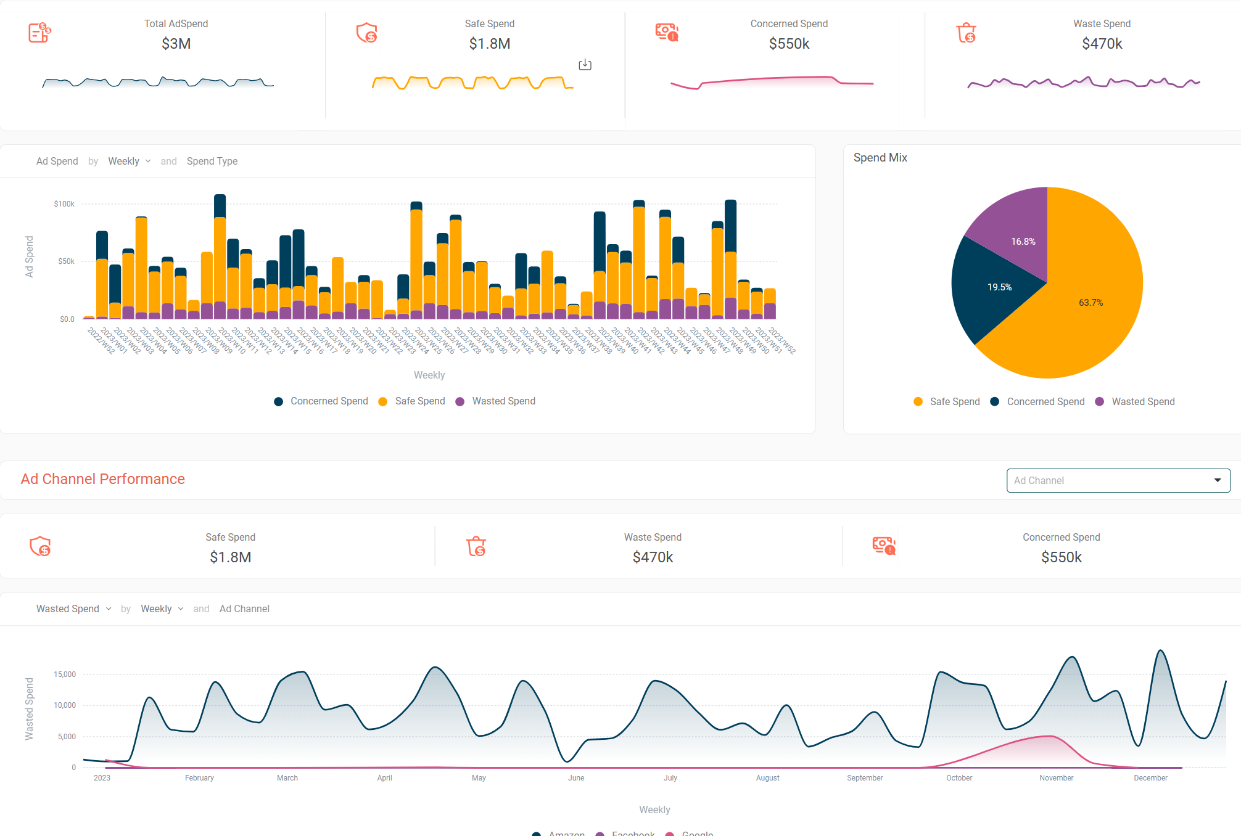Click the top Waste Spend trash bin icon
The image size is (1241, 836).
pyautogui.click(x=967, y=32)
